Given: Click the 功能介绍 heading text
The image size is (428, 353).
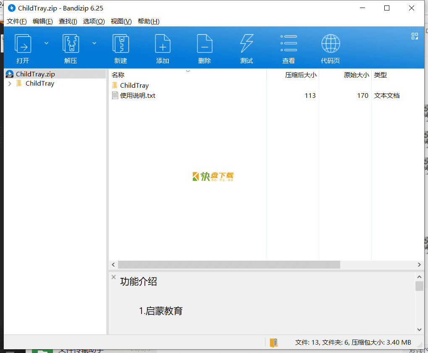Looking at the screenshot, I should [138, 282].
